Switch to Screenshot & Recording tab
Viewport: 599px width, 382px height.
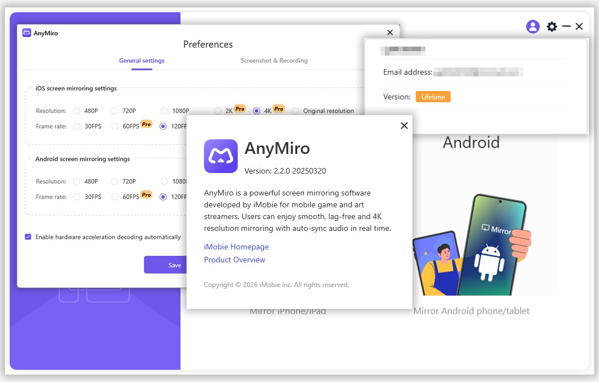(x=274, y=60)
